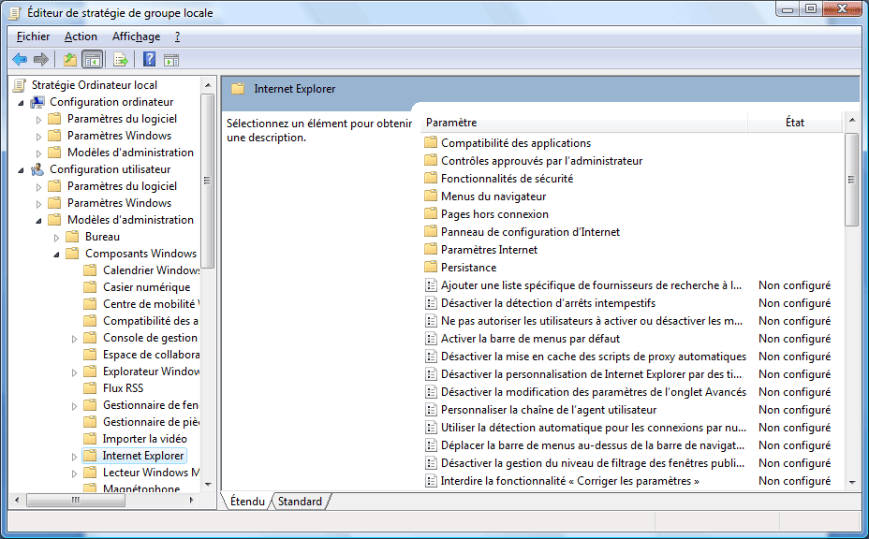The width and height of the screenshot is (869, 539).
Task: Open the Fichier menu
Action: [34, 36]
